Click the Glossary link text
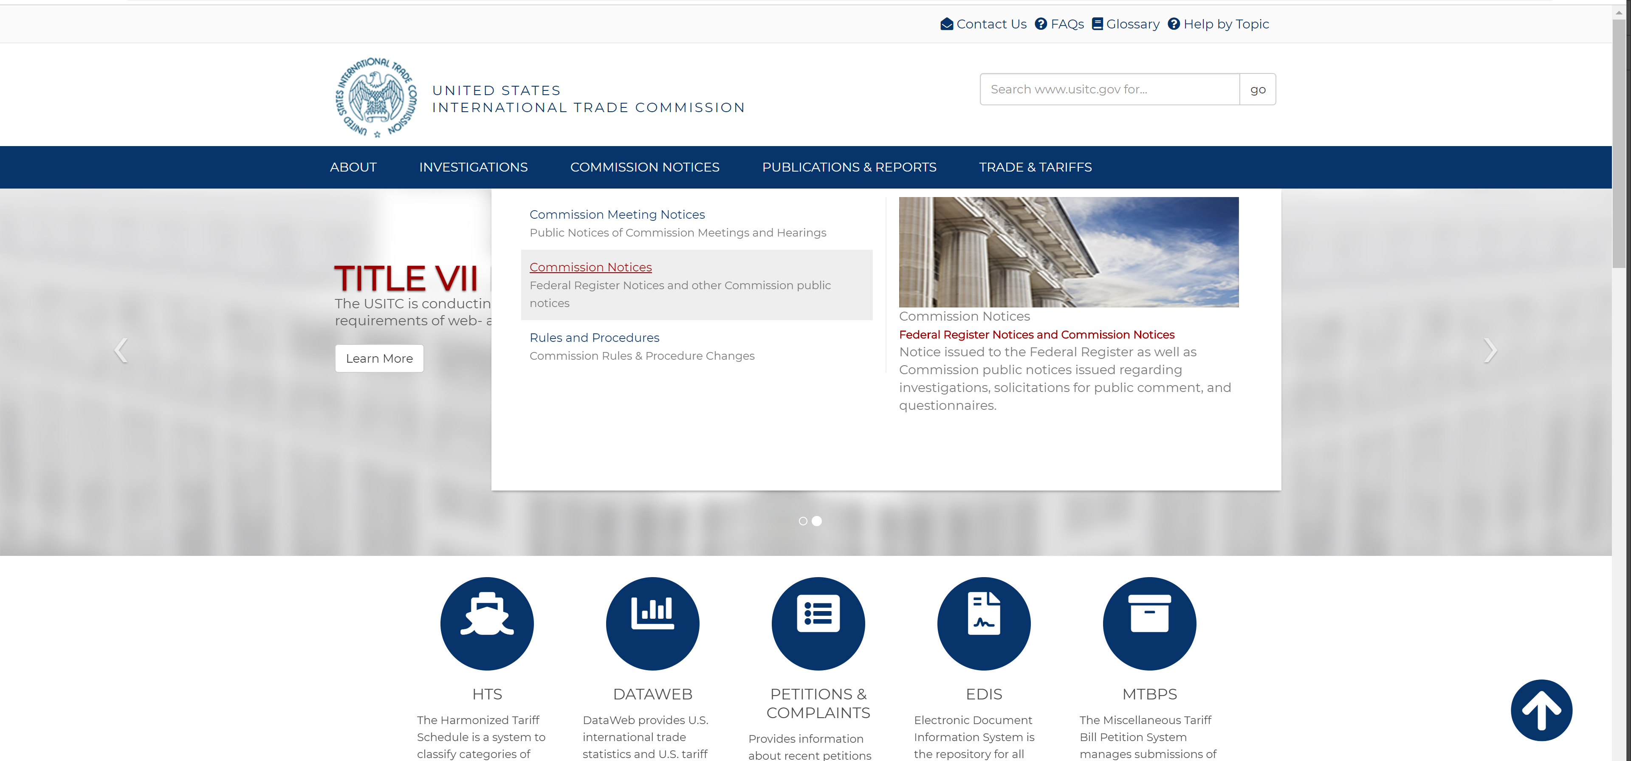 pos(1133,24)
